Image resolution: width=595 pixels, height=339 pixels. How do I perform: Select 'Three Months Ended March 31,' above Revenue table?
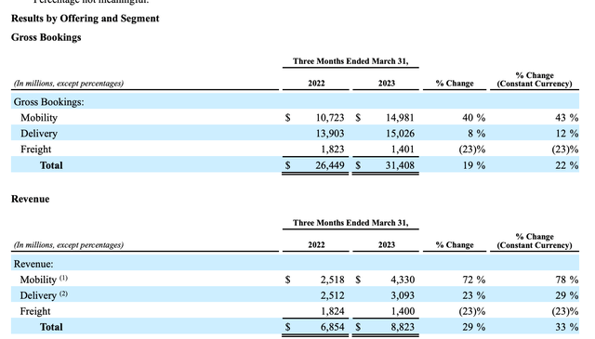coord(350,223)
